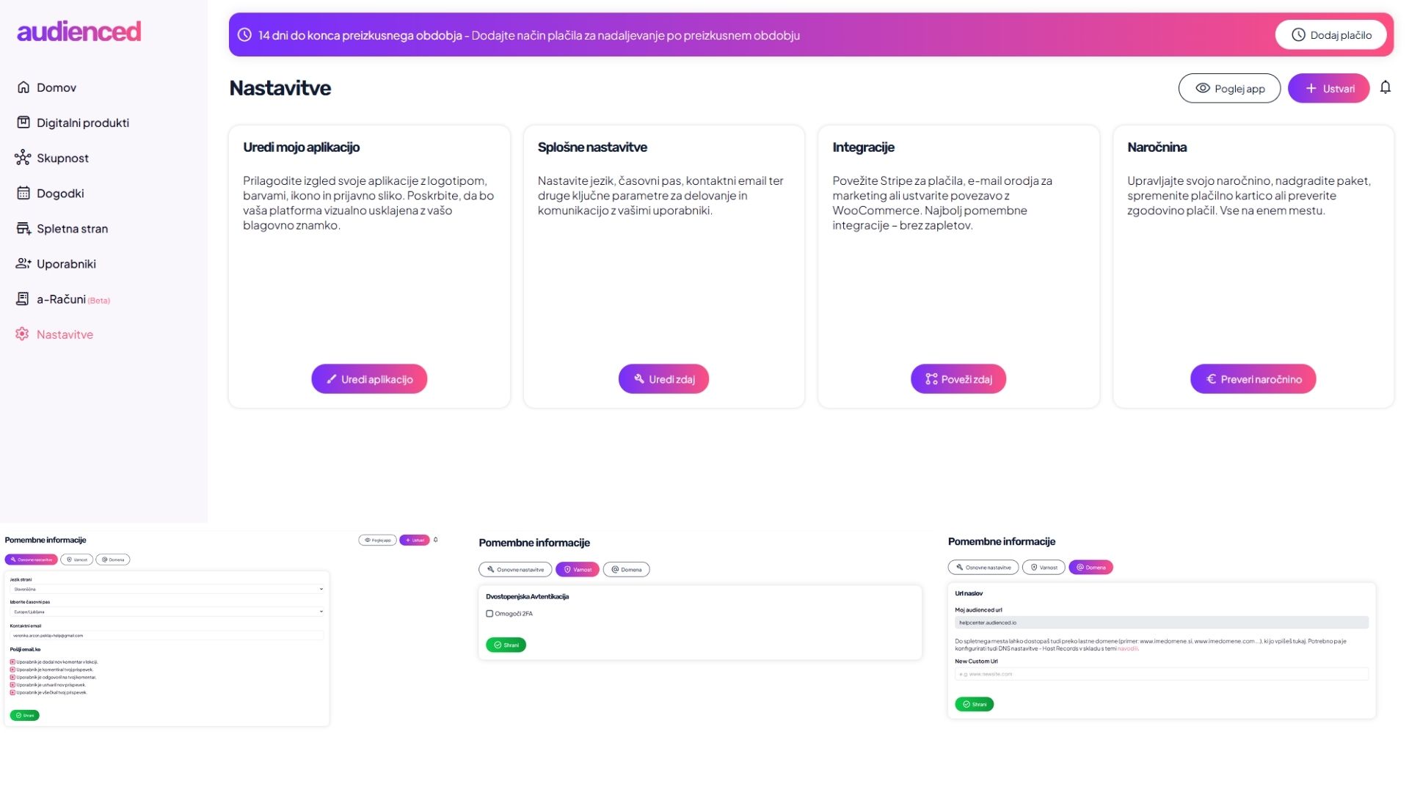This screenshot has width=1409, height=792.
Task: Click the Uredi aplikacijo button
Action: coord(369,379)
